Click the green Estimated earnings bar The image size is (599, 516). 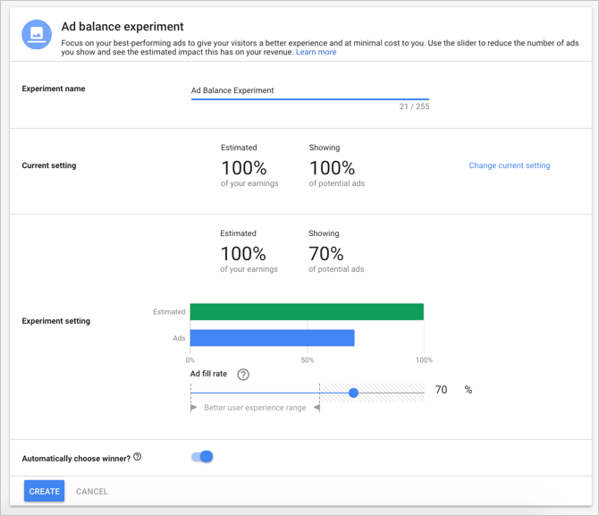point(307,312)
